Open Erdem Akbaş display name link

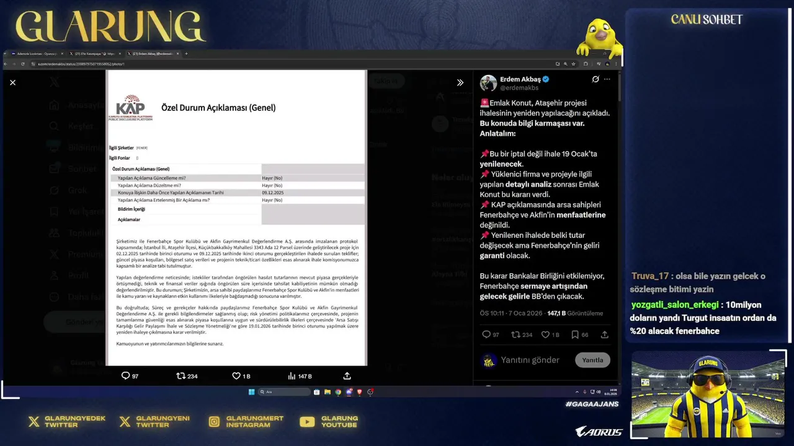520,79
